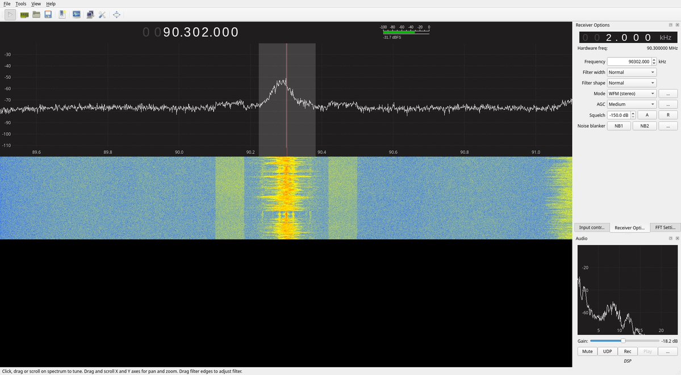
Task: Click the waterfall display at the signal center
Action: coord(286,198)
